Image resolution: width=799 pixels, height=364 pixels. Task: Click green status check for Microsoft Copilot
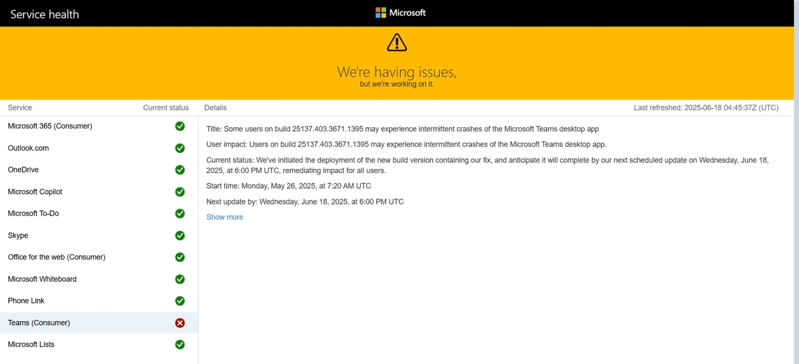[x=180, y=192]
